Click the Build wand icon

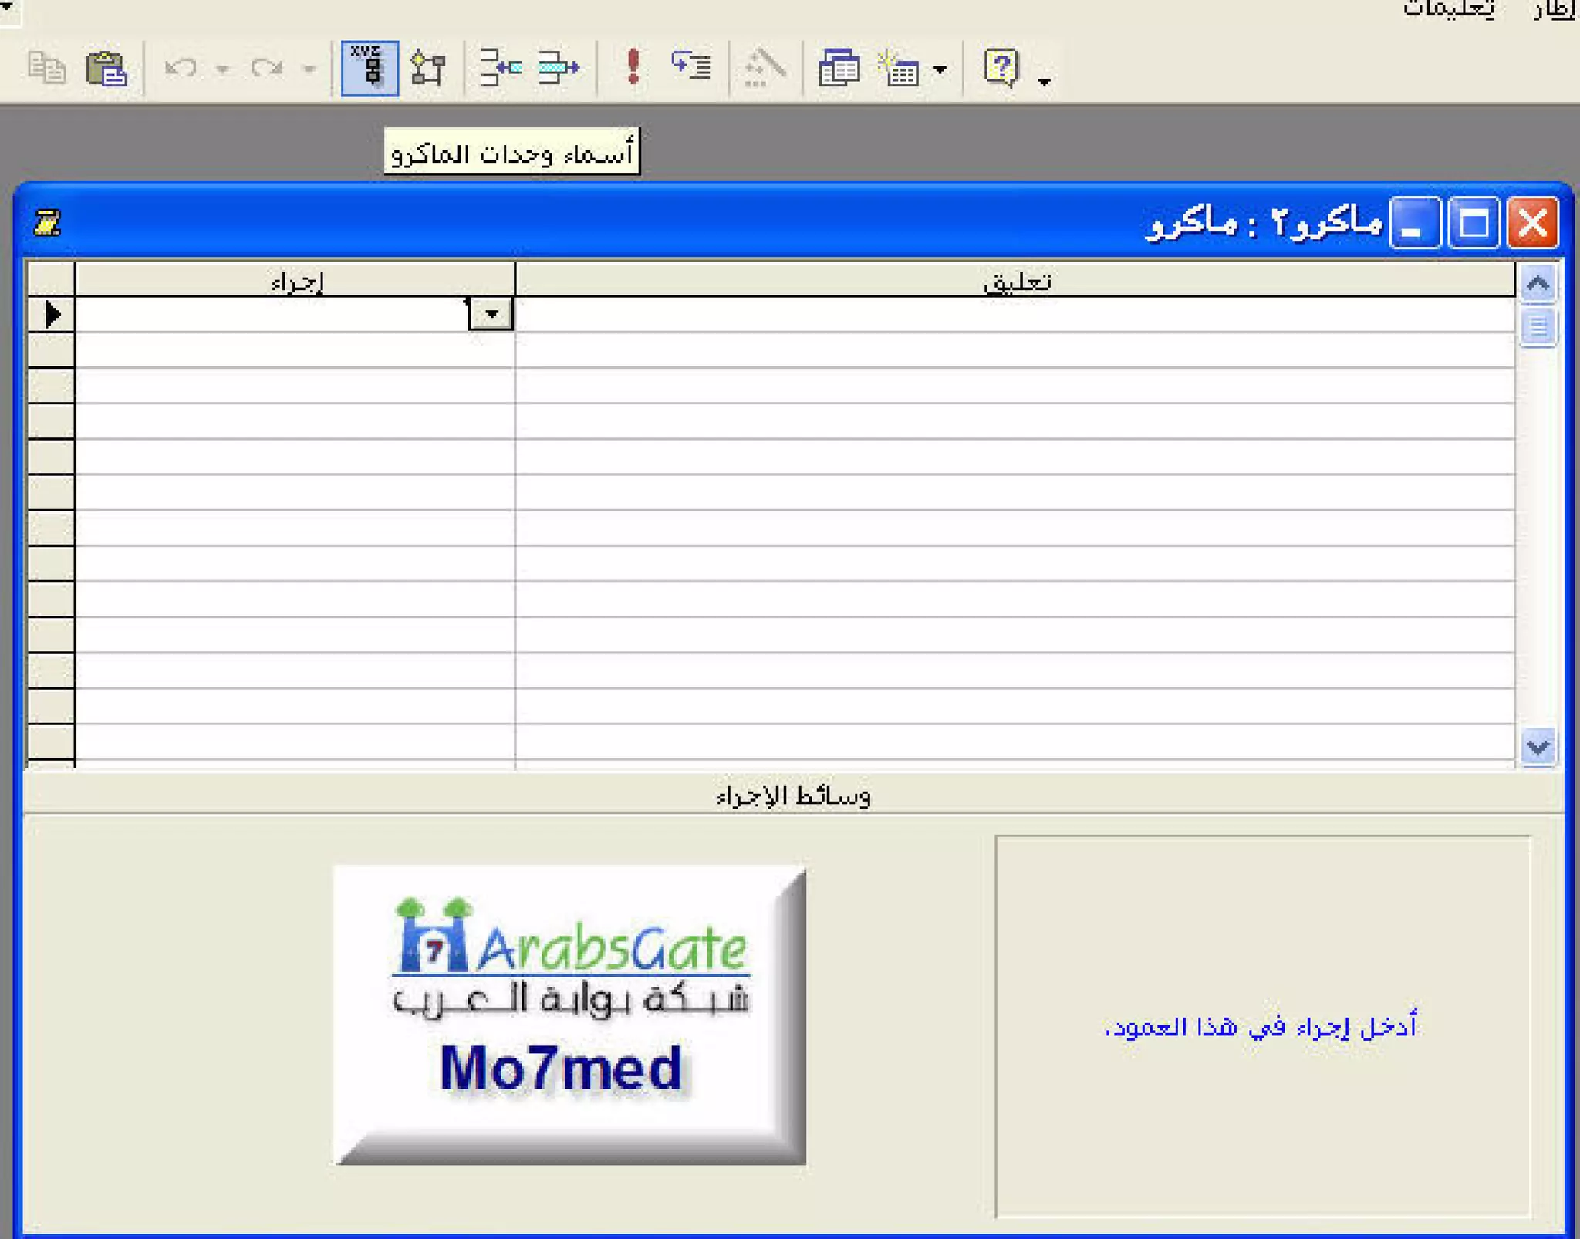pyautogui.click(x=765, y=68)
